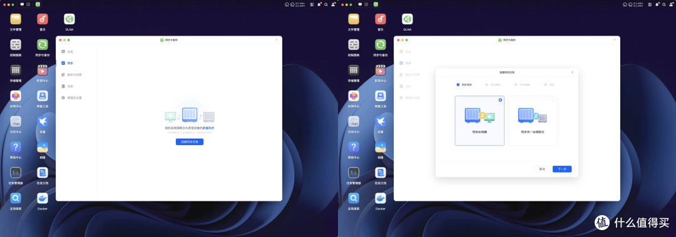The height and width of the screenshot is (237, 676).
Task: Click search magnifier in left screenshot top bar
Action: coord(326,4)
